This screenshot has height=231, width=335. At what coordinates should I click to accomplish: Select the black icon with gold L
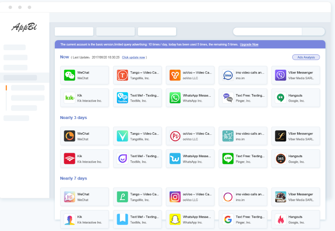click(281, 136)
